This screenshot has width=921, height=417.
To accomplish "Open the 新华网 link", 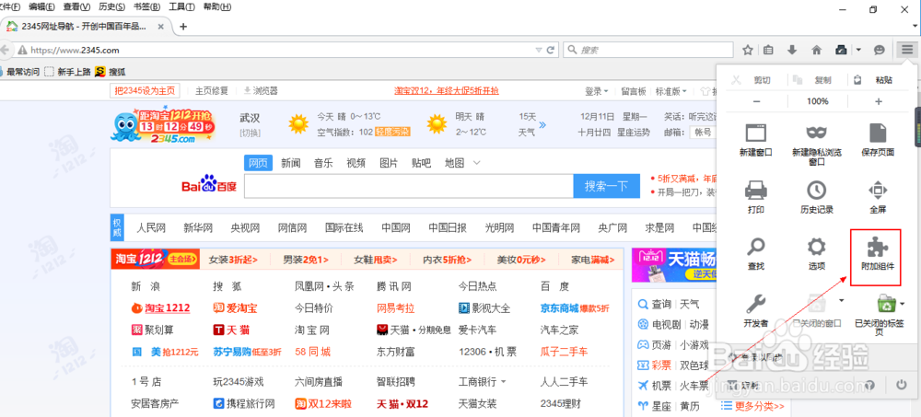I will click(198, 228).
